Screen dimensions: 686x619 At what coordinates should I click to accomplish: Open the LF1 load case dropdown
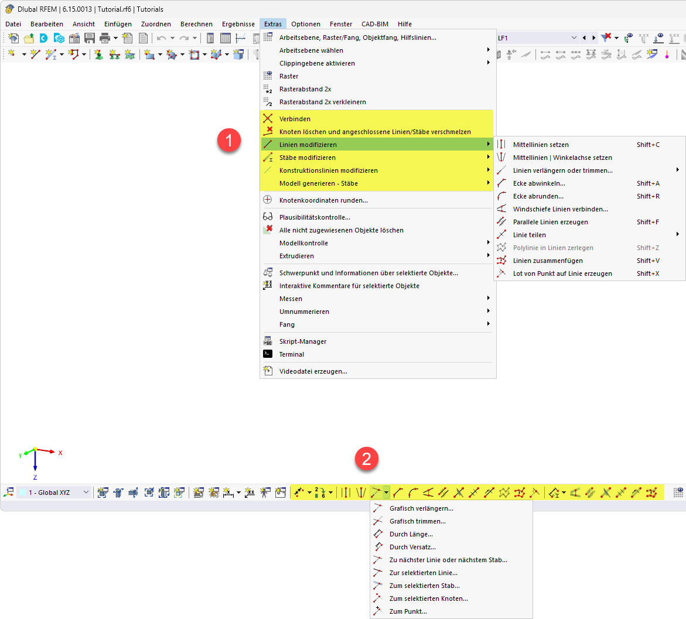point(574,38)
